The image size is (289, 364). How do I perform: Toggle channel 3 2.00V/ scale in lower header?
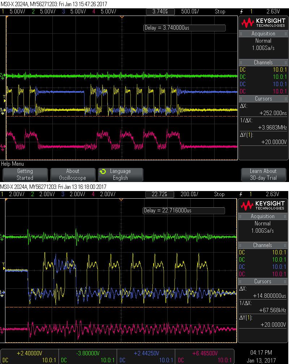77,194
